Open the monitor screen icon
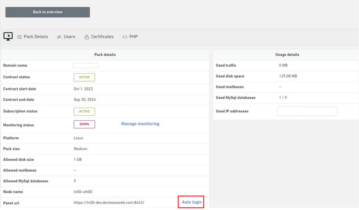The height and width of the screenshot is (210, 359). pos(8,36)
